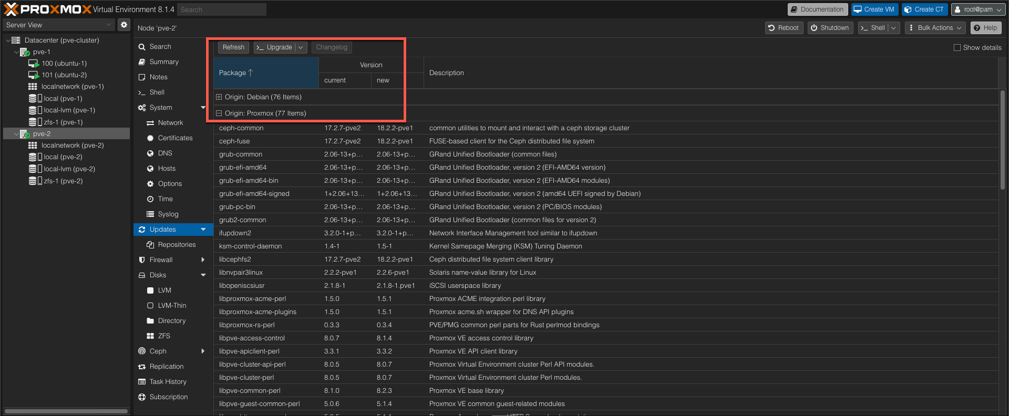Click localnetwork (pve-1) grid icon
Screen dimensions: 1009x416
point(33,87)
